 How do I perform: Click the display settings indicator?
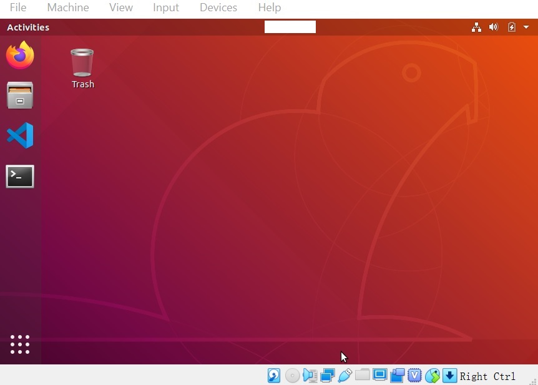click(x=380, y=375)
